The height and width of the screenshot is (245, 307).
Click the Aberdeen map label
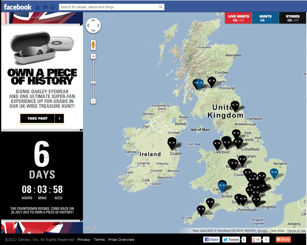[x=233, y=55]
